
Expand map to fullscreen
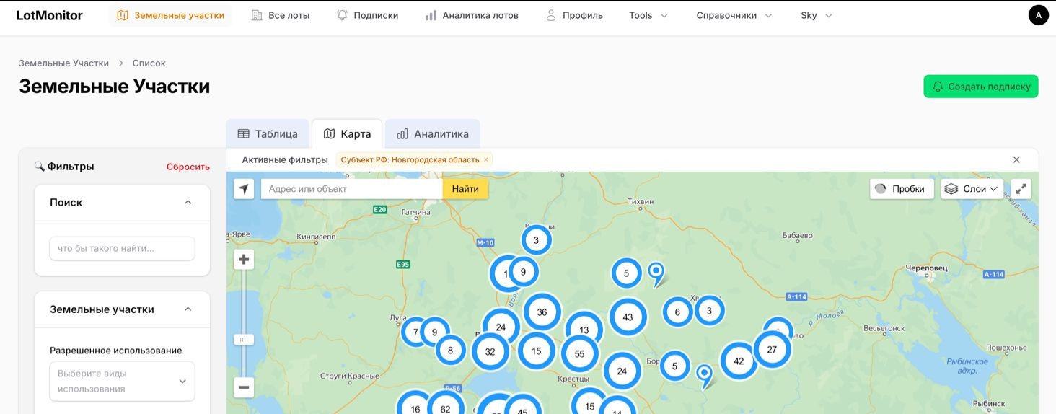1021,189
